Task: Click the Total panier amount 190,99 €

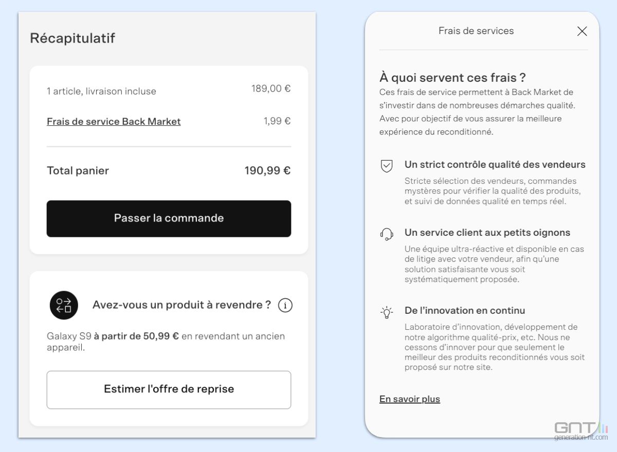Action: pos(267,171)
